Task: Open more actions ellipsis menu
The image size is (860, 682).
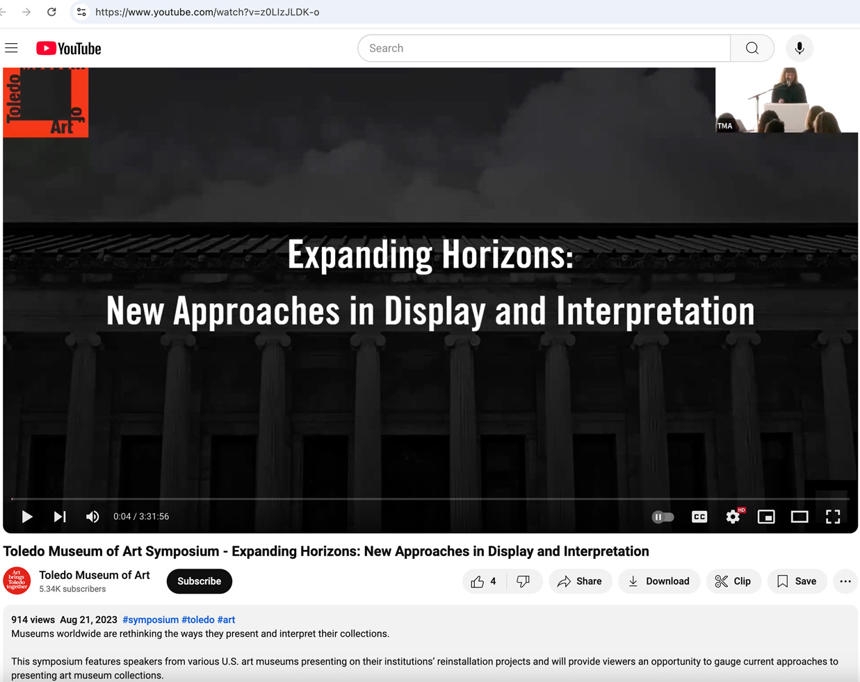Action: [x=845, y=581]
